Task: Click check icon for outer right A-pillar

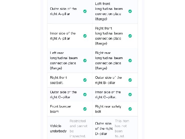Action: (x=85, y=11)
